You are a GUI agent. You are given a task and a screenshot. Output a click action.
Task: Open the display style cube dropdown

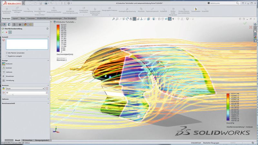point(154,19)
